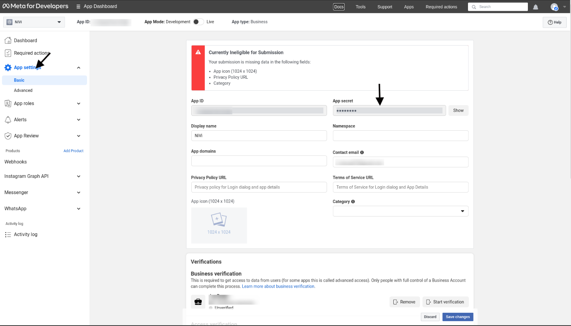Click Remove business button
Image resolution: width=571 pixels, height=326 pixels.
(404, 302)
